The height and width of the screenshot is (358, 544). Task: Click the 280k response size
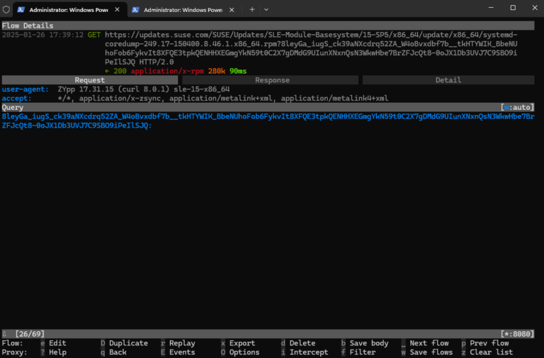217,71
